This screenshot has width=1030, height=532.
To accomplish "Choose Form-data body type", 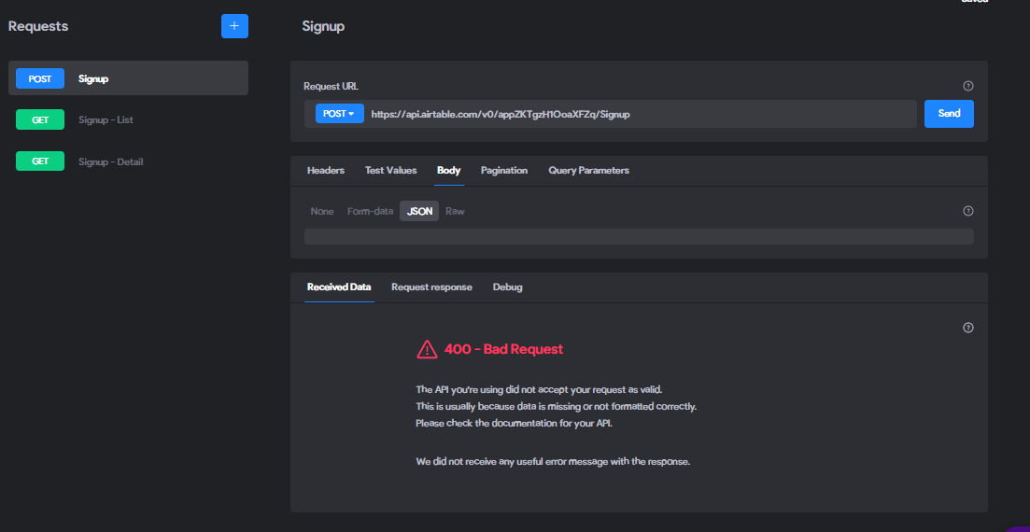I will [370, 212].
